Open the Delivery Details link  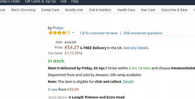(136, 48)
